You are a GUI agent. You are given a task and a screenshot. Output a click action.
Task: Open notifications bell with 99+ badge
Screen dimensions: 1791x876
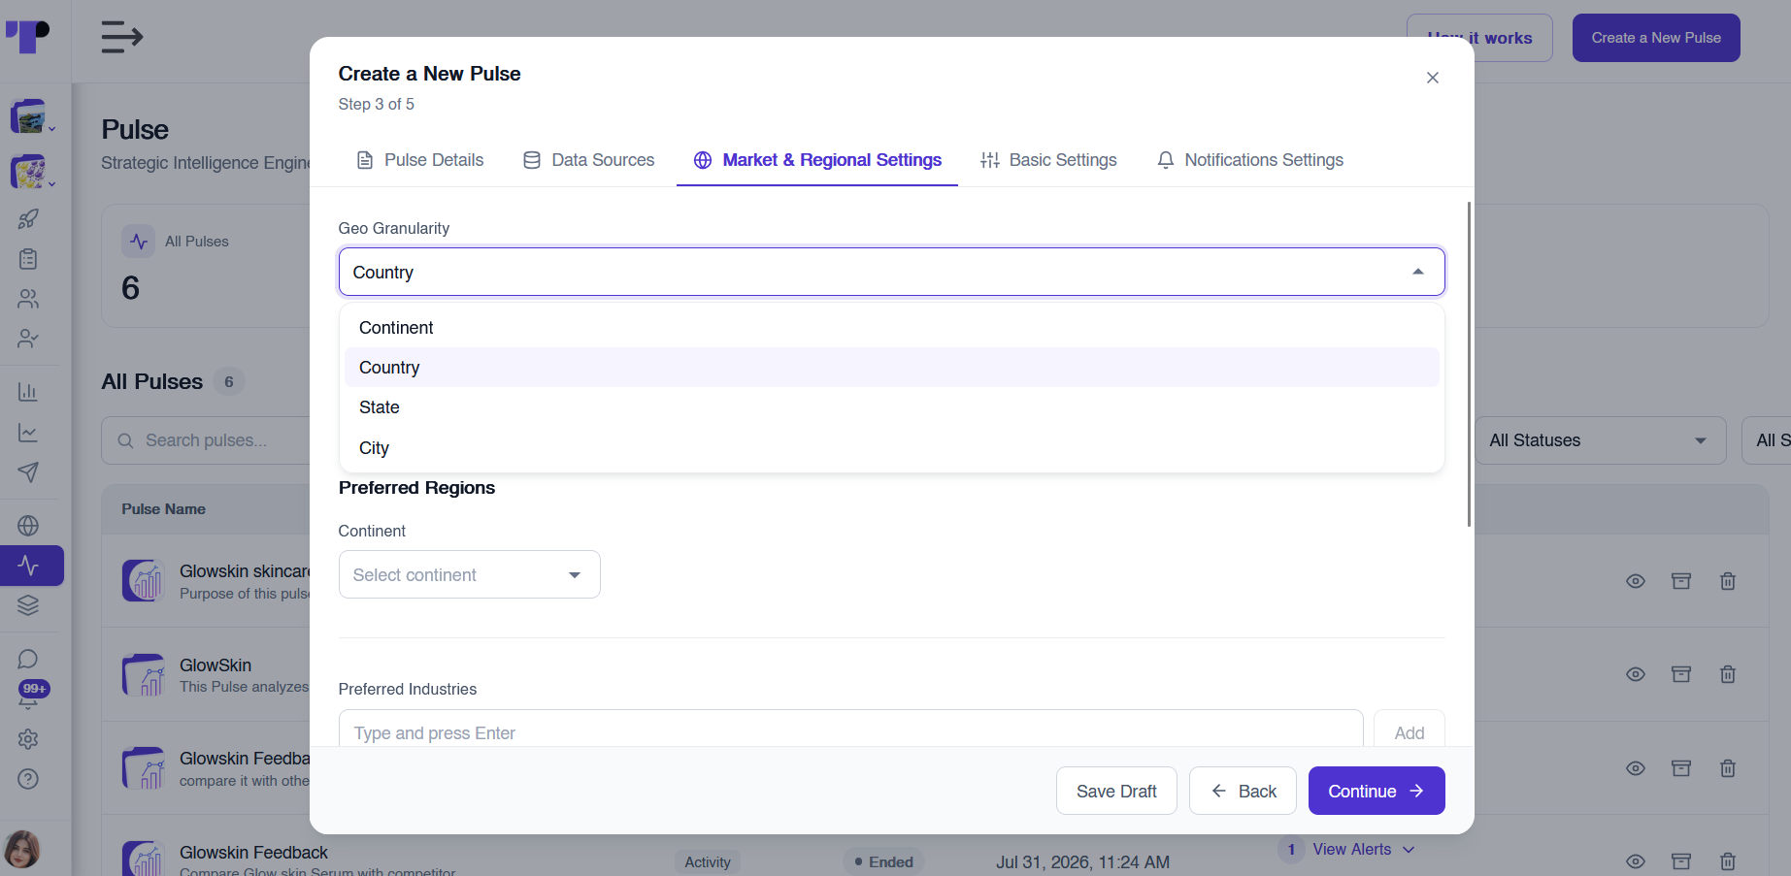tap(31, 695)
